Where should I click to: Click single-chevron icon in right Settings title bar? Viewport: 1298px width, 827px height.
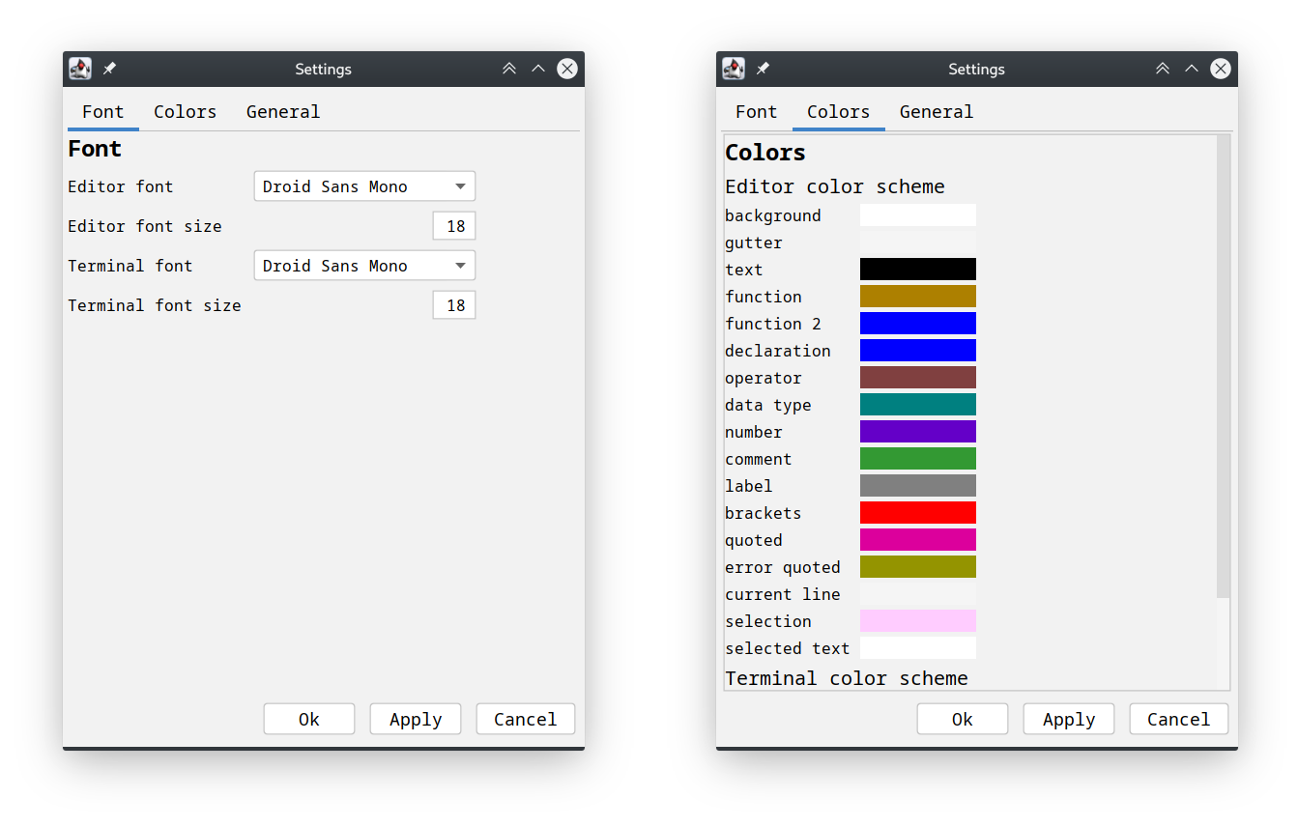pyautogui.click(x=1192, y=69)
